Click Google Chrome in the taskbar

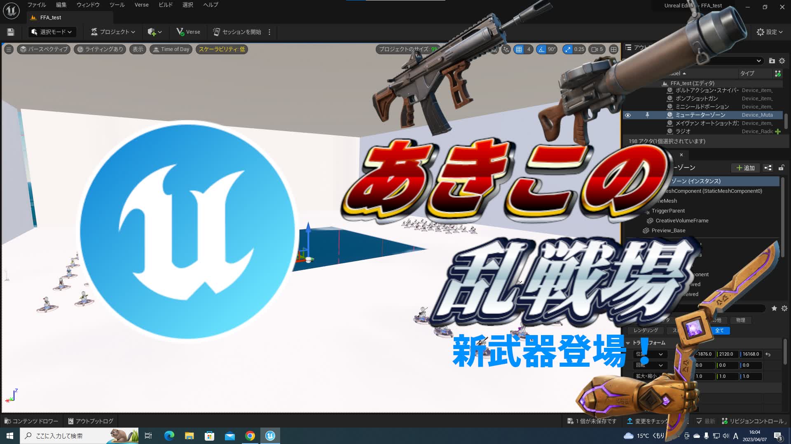(250, 436)
